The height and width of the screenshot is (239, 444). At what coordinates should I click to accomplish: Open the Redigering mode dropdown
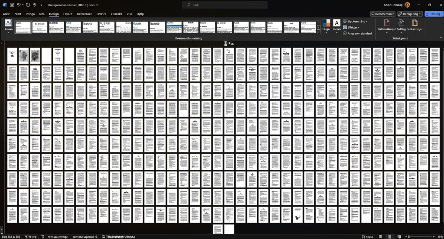click(x=410, y=14)
